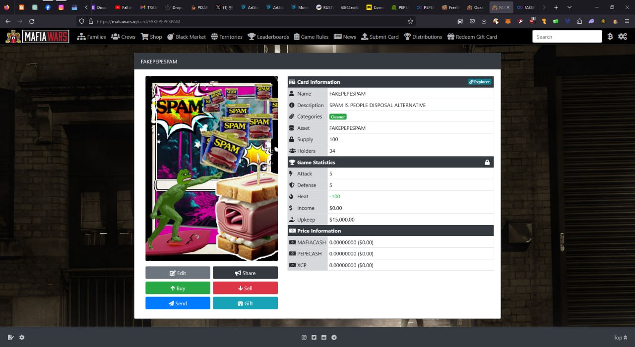
Task: Click the Cleaner category badge
Action: click(338, 116)
